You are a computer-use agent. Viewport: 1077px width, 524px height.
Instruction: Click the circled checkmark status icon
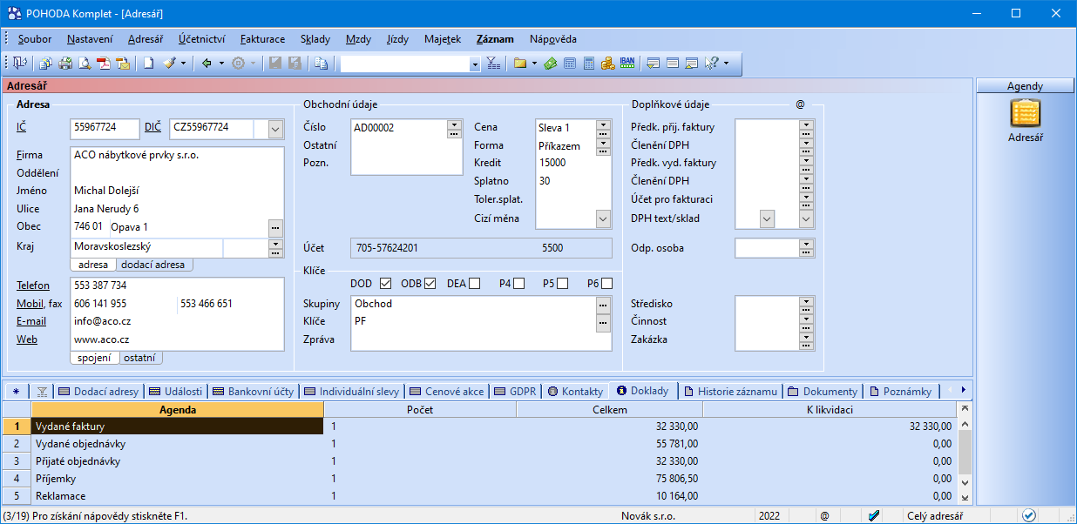pos(1029,515)
